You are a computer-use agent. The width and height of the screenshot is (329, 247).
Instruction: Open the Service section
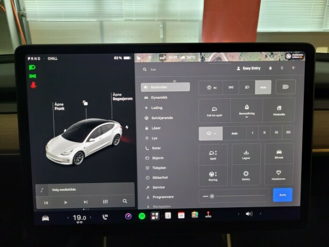point(156,187)
